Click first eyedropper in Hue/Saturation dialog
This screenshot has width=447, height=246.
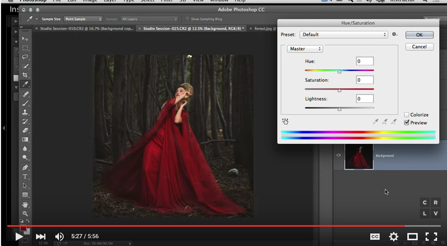tap(375, 122)
